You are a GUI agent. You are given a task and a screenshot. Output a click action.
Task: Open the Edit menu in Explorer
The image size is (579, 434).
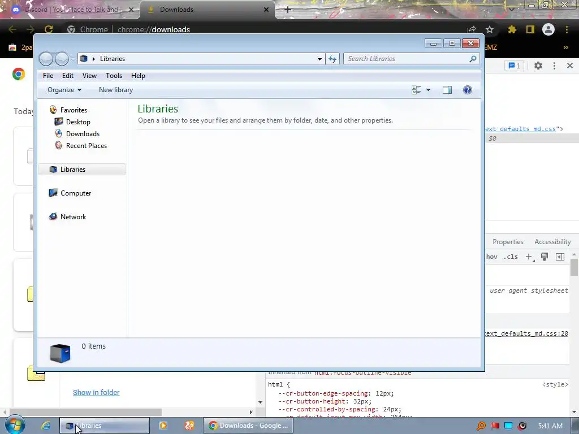(x=68, y=76)
